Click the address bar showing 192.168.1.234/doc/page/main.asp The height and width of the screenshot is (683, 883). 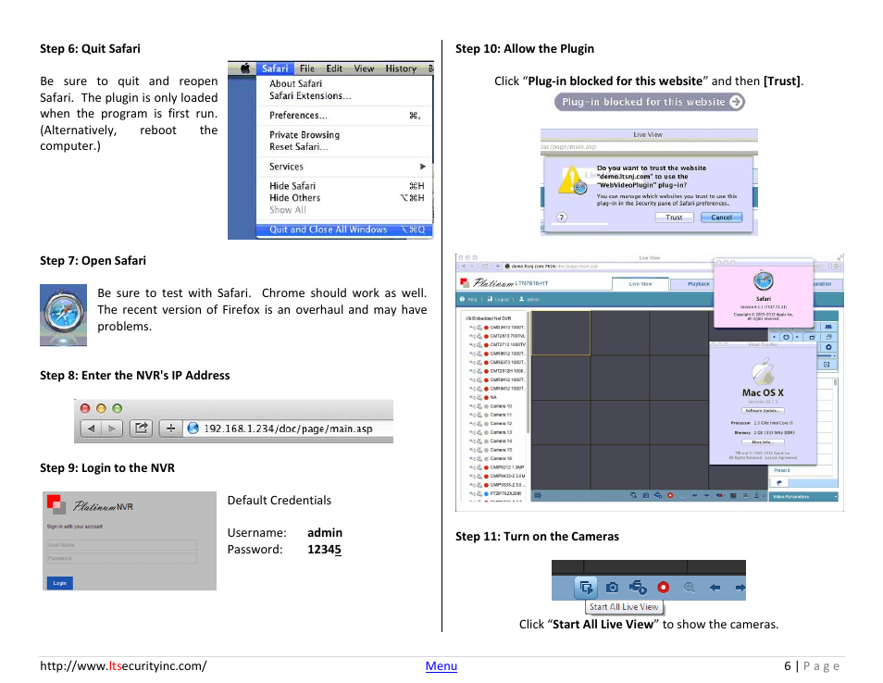(x=290, y=428)
